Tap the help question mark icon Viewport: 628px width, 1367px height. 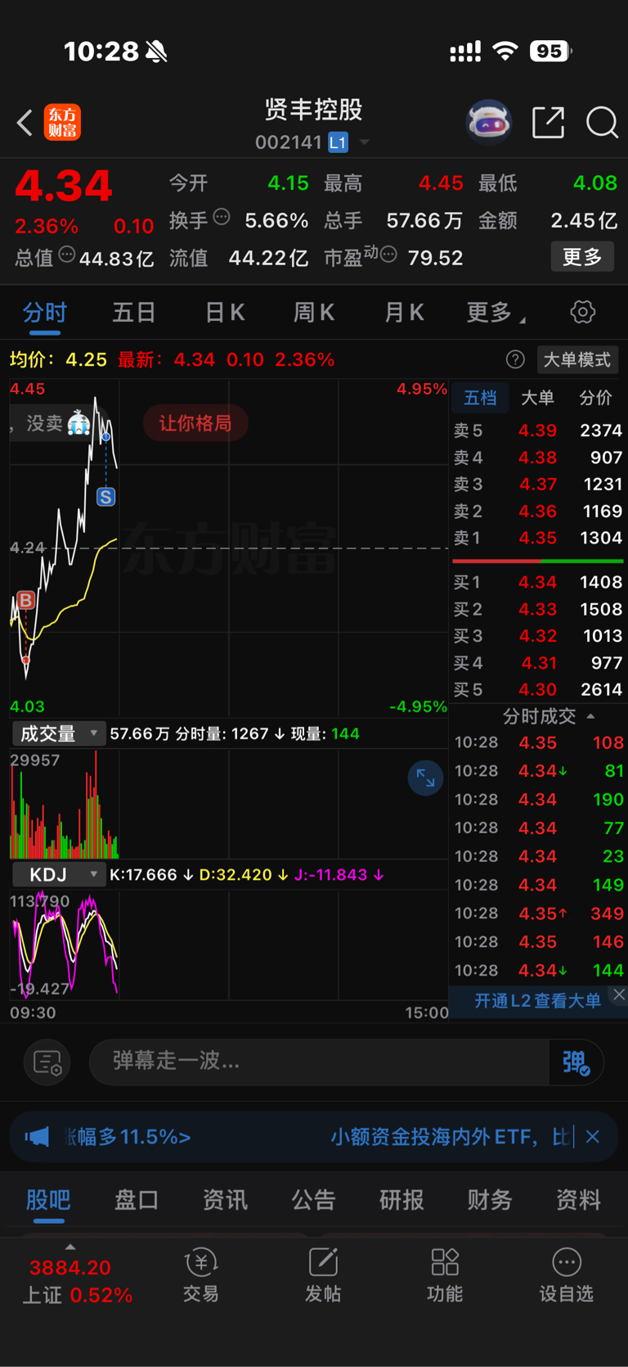(x=515, y=359)
